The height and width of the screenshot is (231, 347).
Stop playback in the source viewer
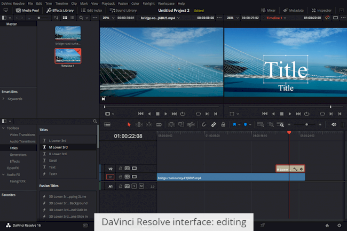coord(157,114)
